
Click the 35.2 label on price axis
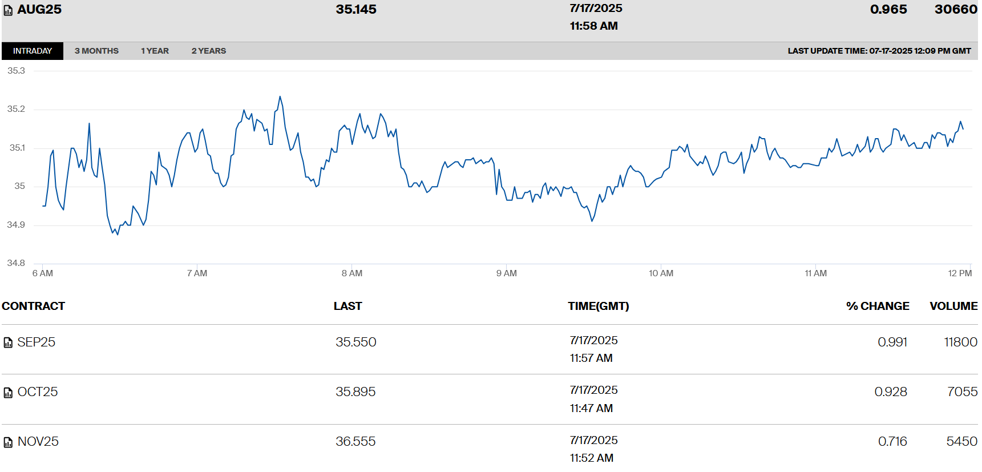(x=16, y=109)
